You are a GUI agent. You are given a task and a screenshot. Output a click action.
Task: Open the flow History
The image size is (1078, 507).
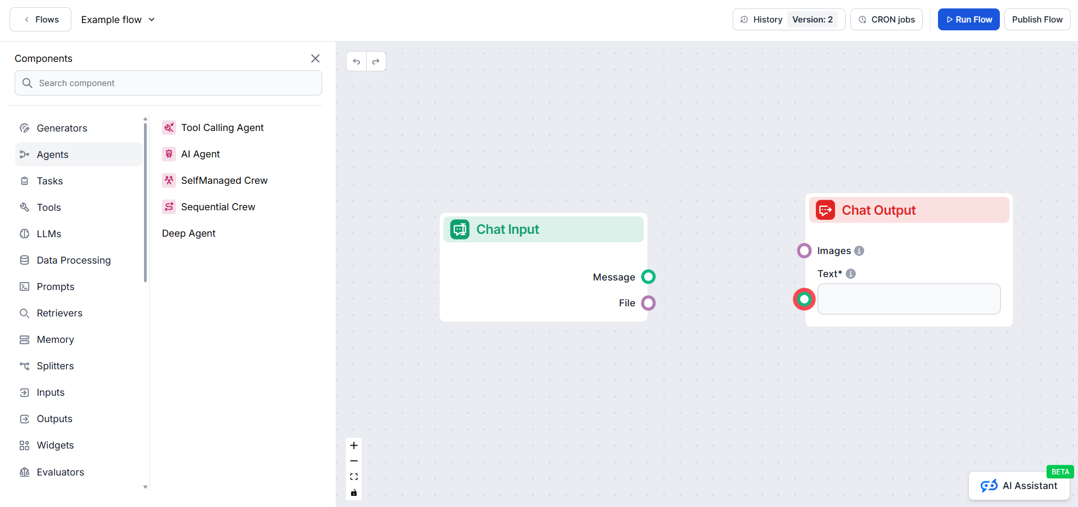[766, 19]
